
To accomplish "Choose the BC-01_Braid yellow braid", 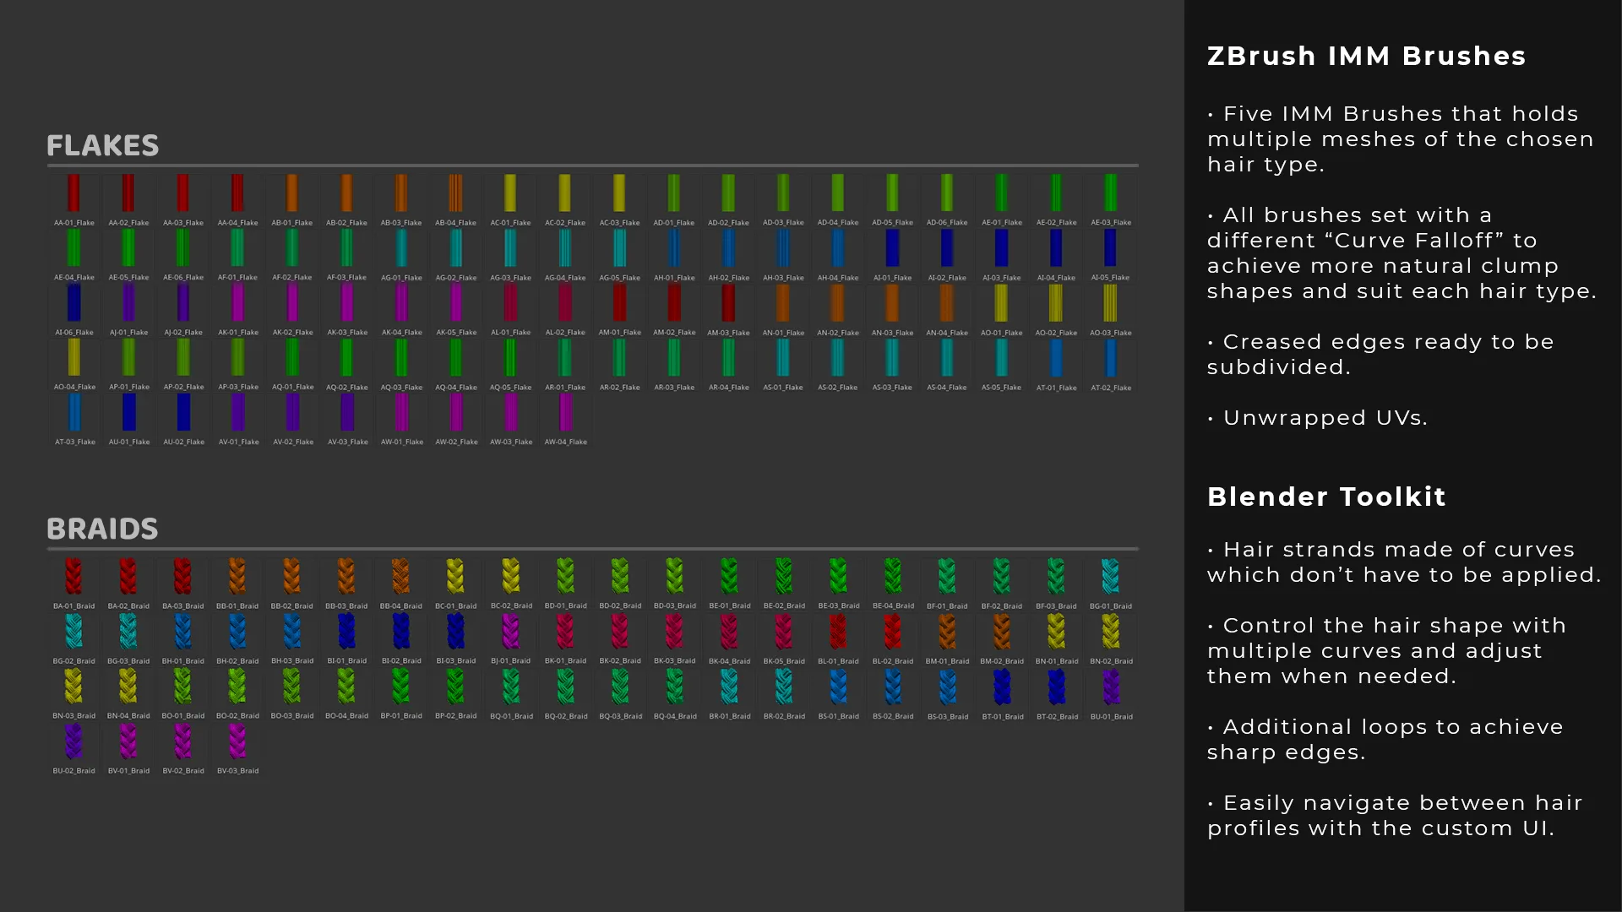I will click(x=455, y=578).
